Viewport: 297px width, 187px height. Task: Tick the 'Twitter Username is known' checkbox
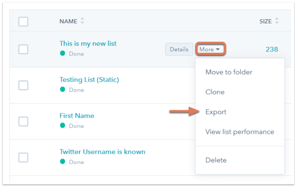[23, 157]
